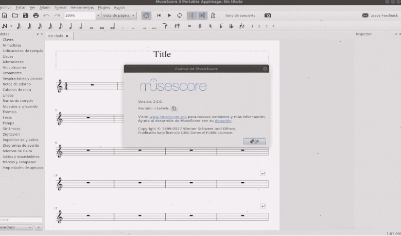Open the note input mode dropdown arrow

coord(11,26)
